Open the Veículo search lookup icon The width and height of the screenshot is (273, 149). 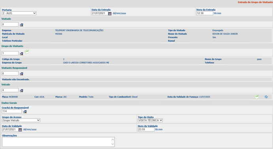point(21,91)
